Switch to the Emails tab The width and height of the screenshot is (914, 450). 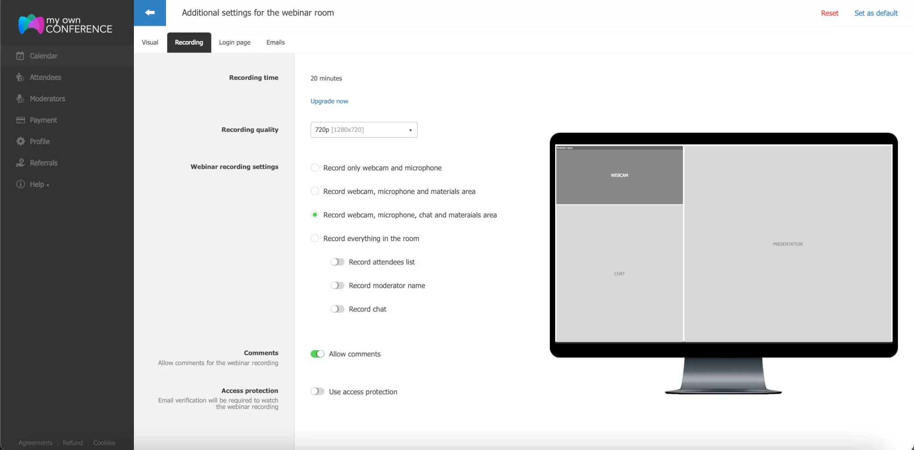[275, 42]
